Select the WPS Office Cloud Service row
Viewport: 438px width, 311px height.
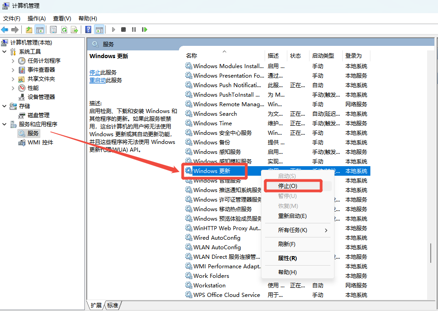click(x=277, y=295)
